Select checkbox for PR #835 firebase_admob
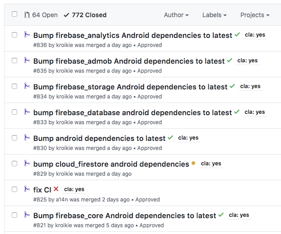This screenshot has height=234, width=281. click(14, 61)
